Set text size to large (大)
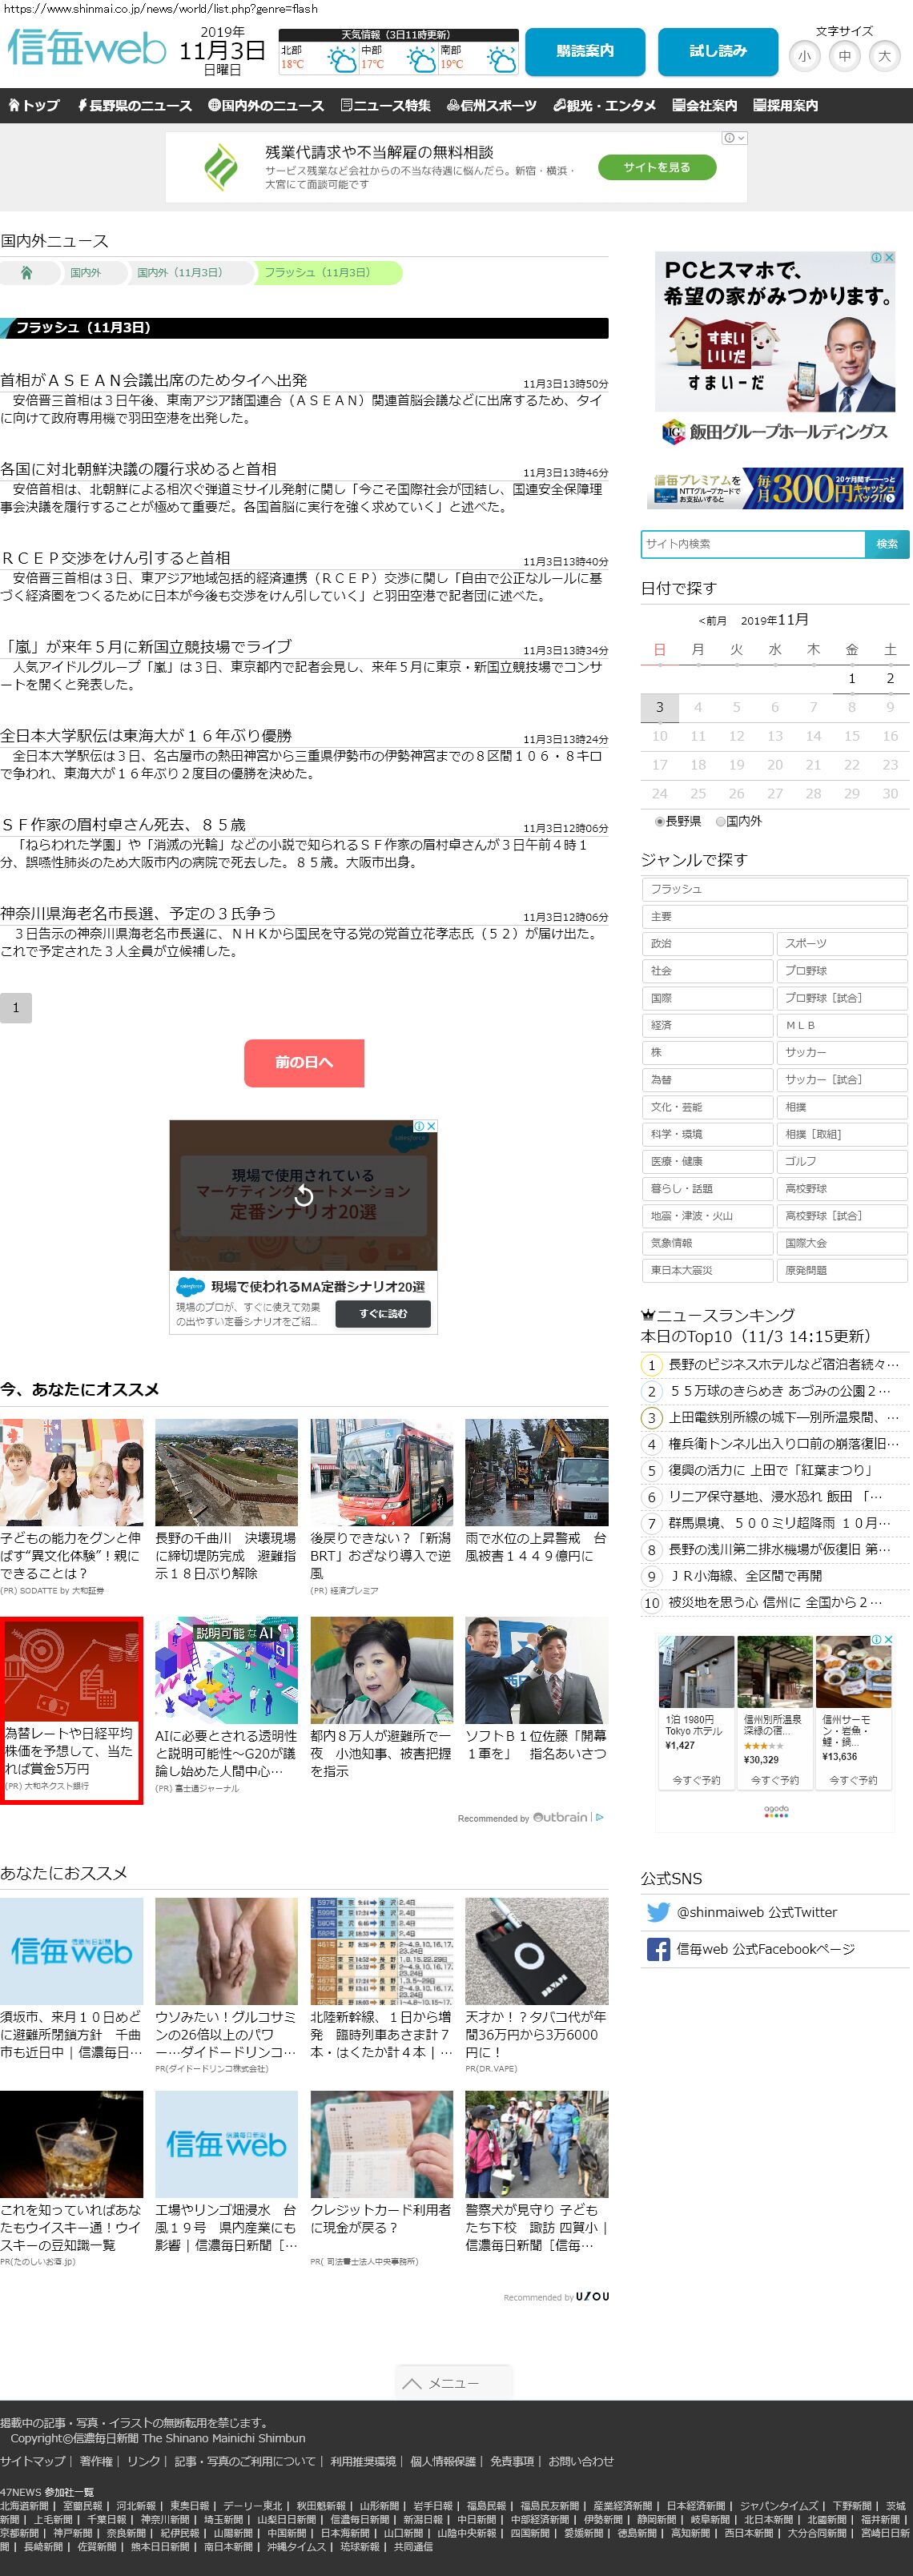This screenshot has width=913, height=2576. click(884, 56)
